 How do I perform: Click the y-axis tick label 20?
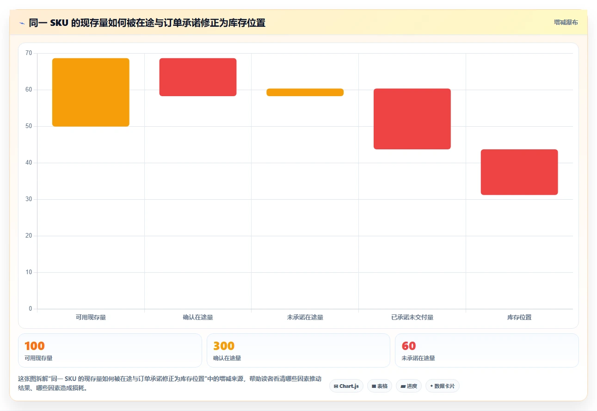[x=29, y=236]
